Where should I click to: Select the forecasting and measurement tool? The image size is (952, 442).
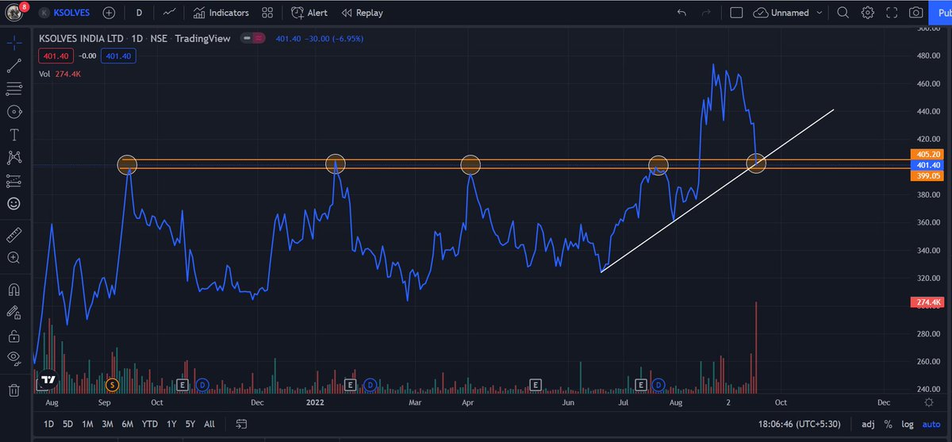[x=13, y=180]
